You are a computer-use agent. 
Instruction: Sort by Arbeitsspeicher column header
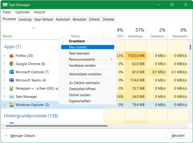pyautogui.click(x=136, y=33)
